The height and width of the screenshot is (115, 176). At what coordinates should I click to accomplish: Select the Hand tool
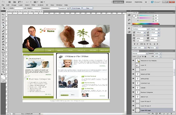(3, 69)
